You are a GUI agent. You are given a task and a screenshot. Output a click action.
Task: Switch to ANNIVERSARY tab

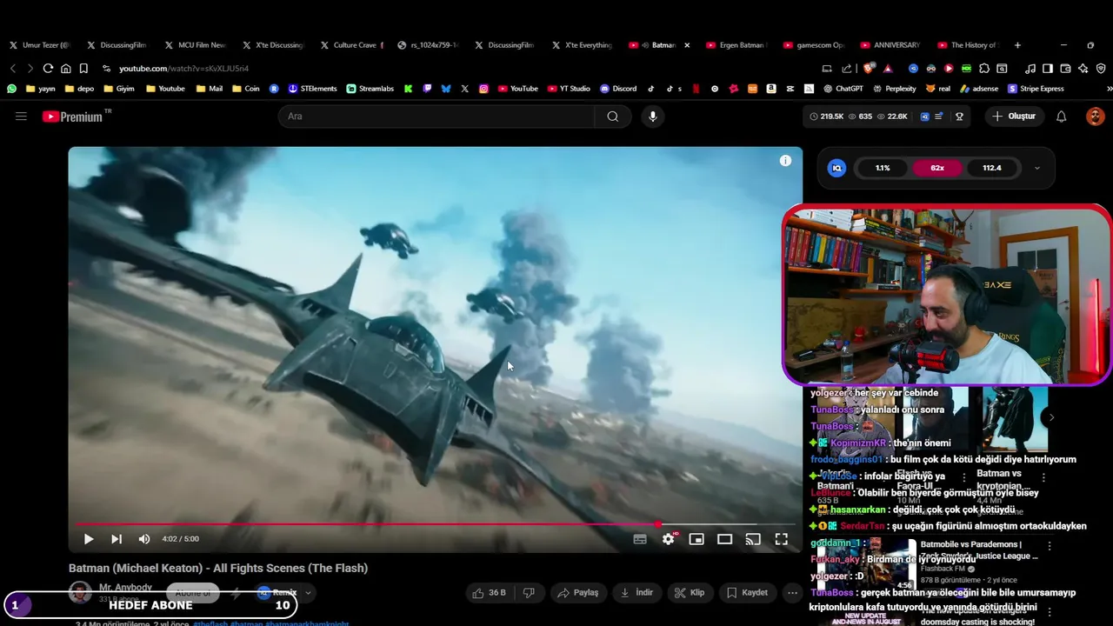pos(891,45)
